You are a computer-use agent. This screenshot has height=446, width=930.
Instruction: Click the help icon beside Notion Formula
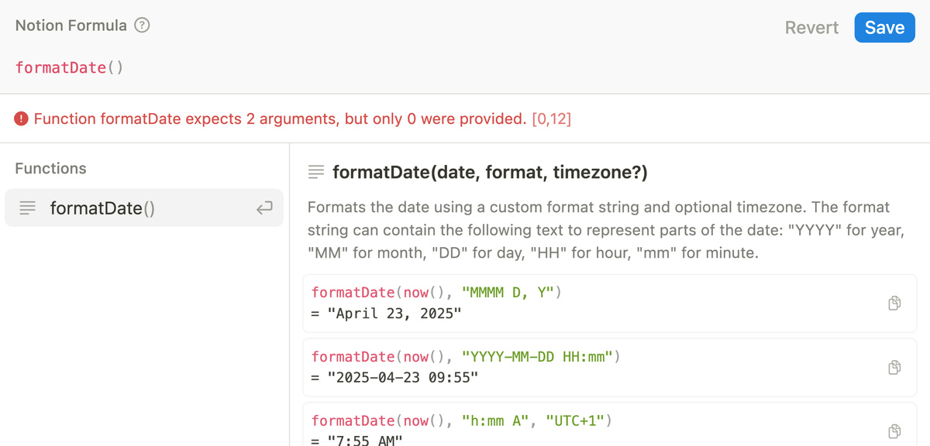[142, 26]
